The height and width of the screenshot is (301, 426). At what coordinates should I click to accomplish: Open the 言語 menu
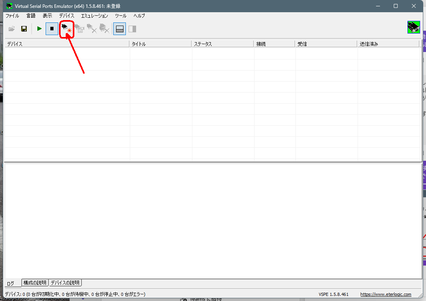(31, 16)
